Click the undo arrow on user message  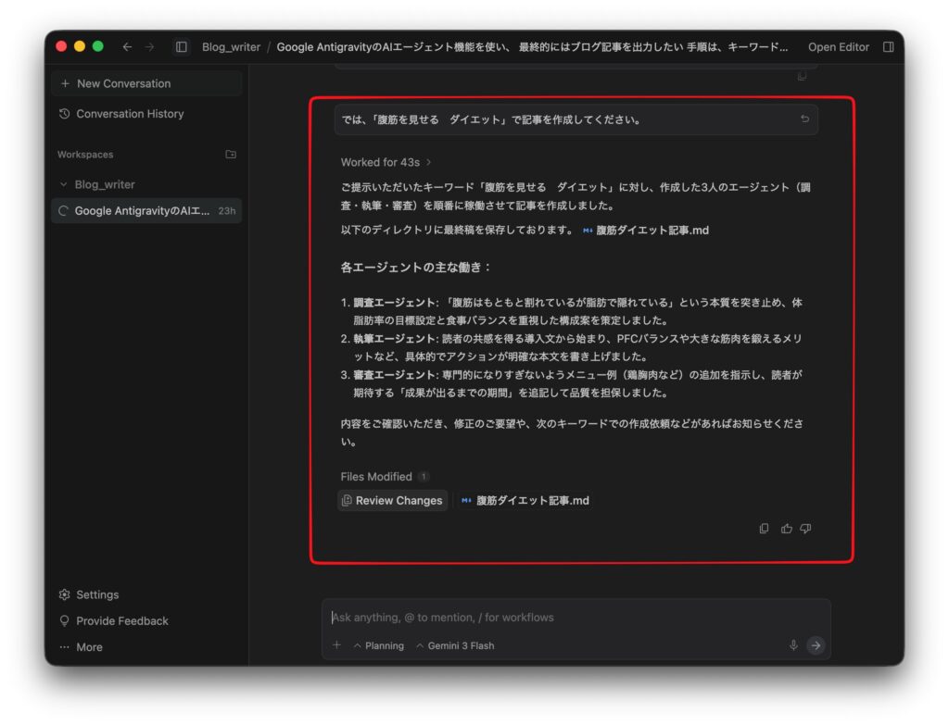804,119
